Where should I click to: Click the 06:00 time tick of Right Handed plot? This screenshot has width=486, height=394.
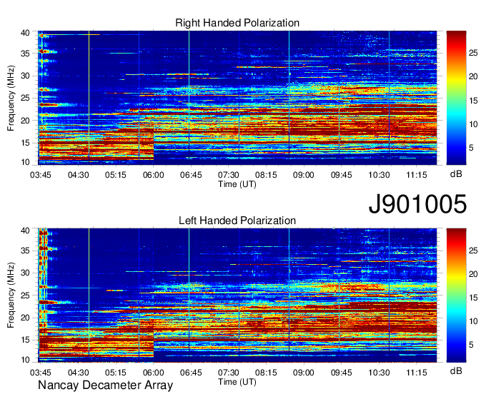point(153,175)
